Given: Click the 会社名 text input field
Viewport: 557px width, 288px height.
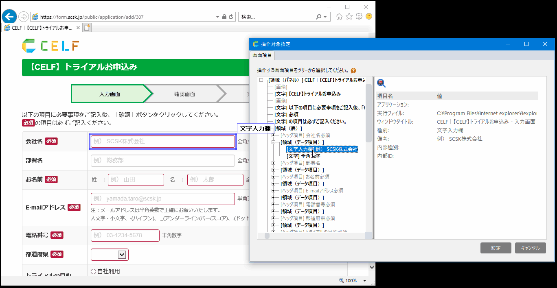Looking at the screenshot, I should [162, 141].
